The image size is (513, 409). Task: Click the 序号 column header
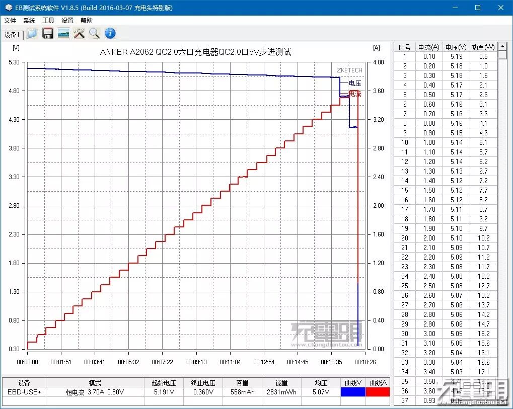click(x=405, y=47)
